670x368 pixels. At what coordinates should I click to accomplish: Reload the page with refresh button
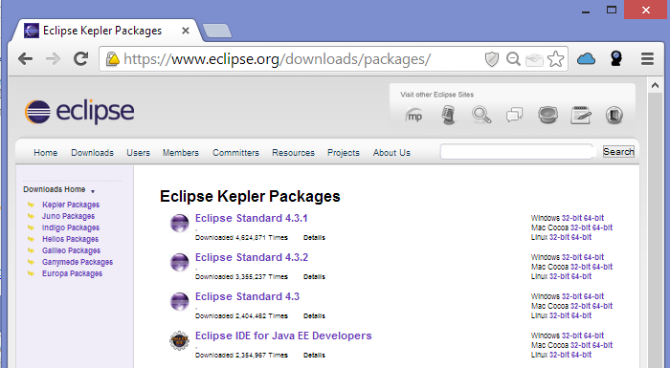click(80, 59)
